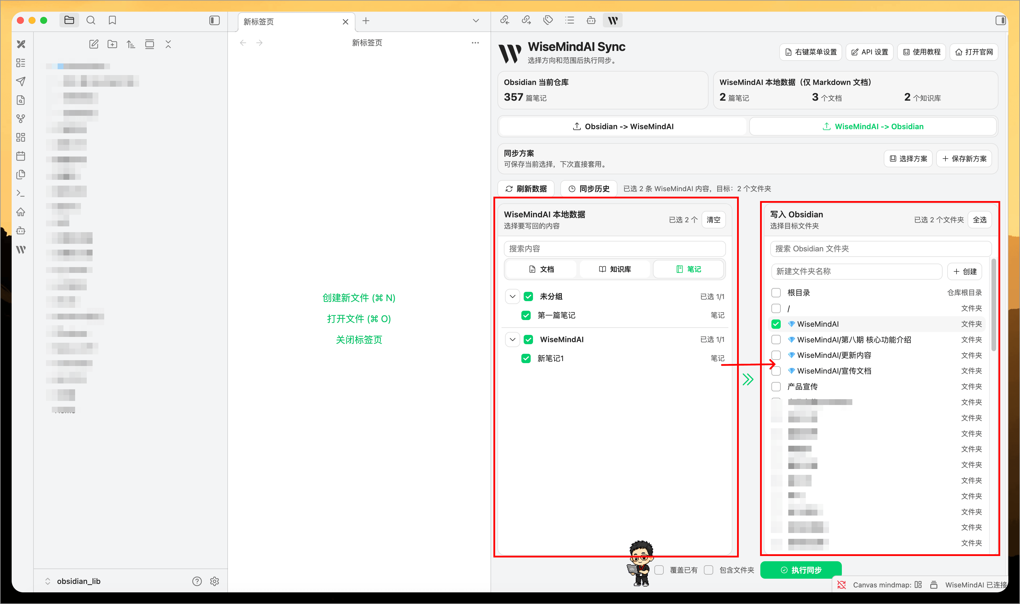
Task: Add a new tab with plus icon
Action: [366, 21]
